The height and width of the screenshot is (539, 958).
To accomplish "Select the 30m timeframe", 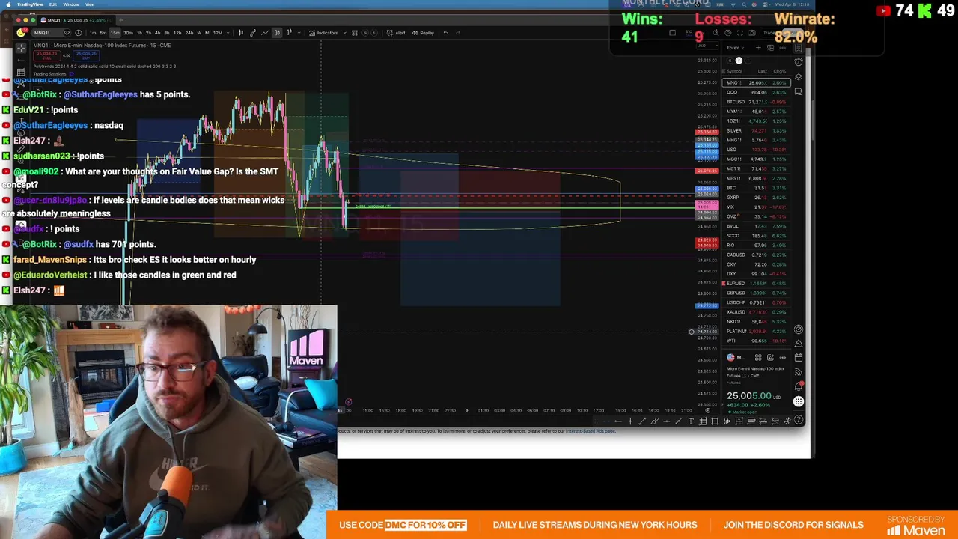I will [x=128, y=33].
